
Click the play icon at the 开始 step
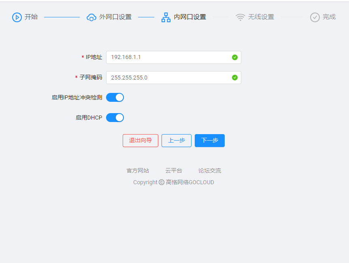pos(17,17)
